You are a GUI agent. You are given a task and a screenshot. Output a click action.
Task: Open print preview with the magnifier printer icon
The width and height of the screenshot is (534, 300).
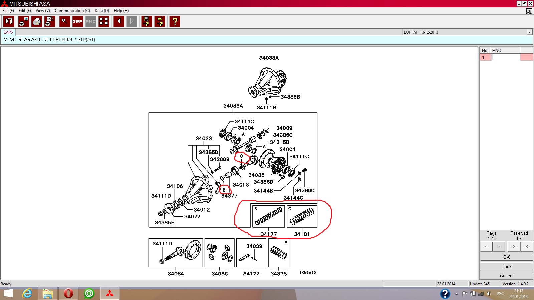pos(50,21)
